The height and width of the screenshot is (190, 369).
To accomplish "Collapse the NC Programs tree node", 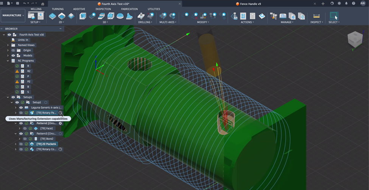I will (8, 61).
